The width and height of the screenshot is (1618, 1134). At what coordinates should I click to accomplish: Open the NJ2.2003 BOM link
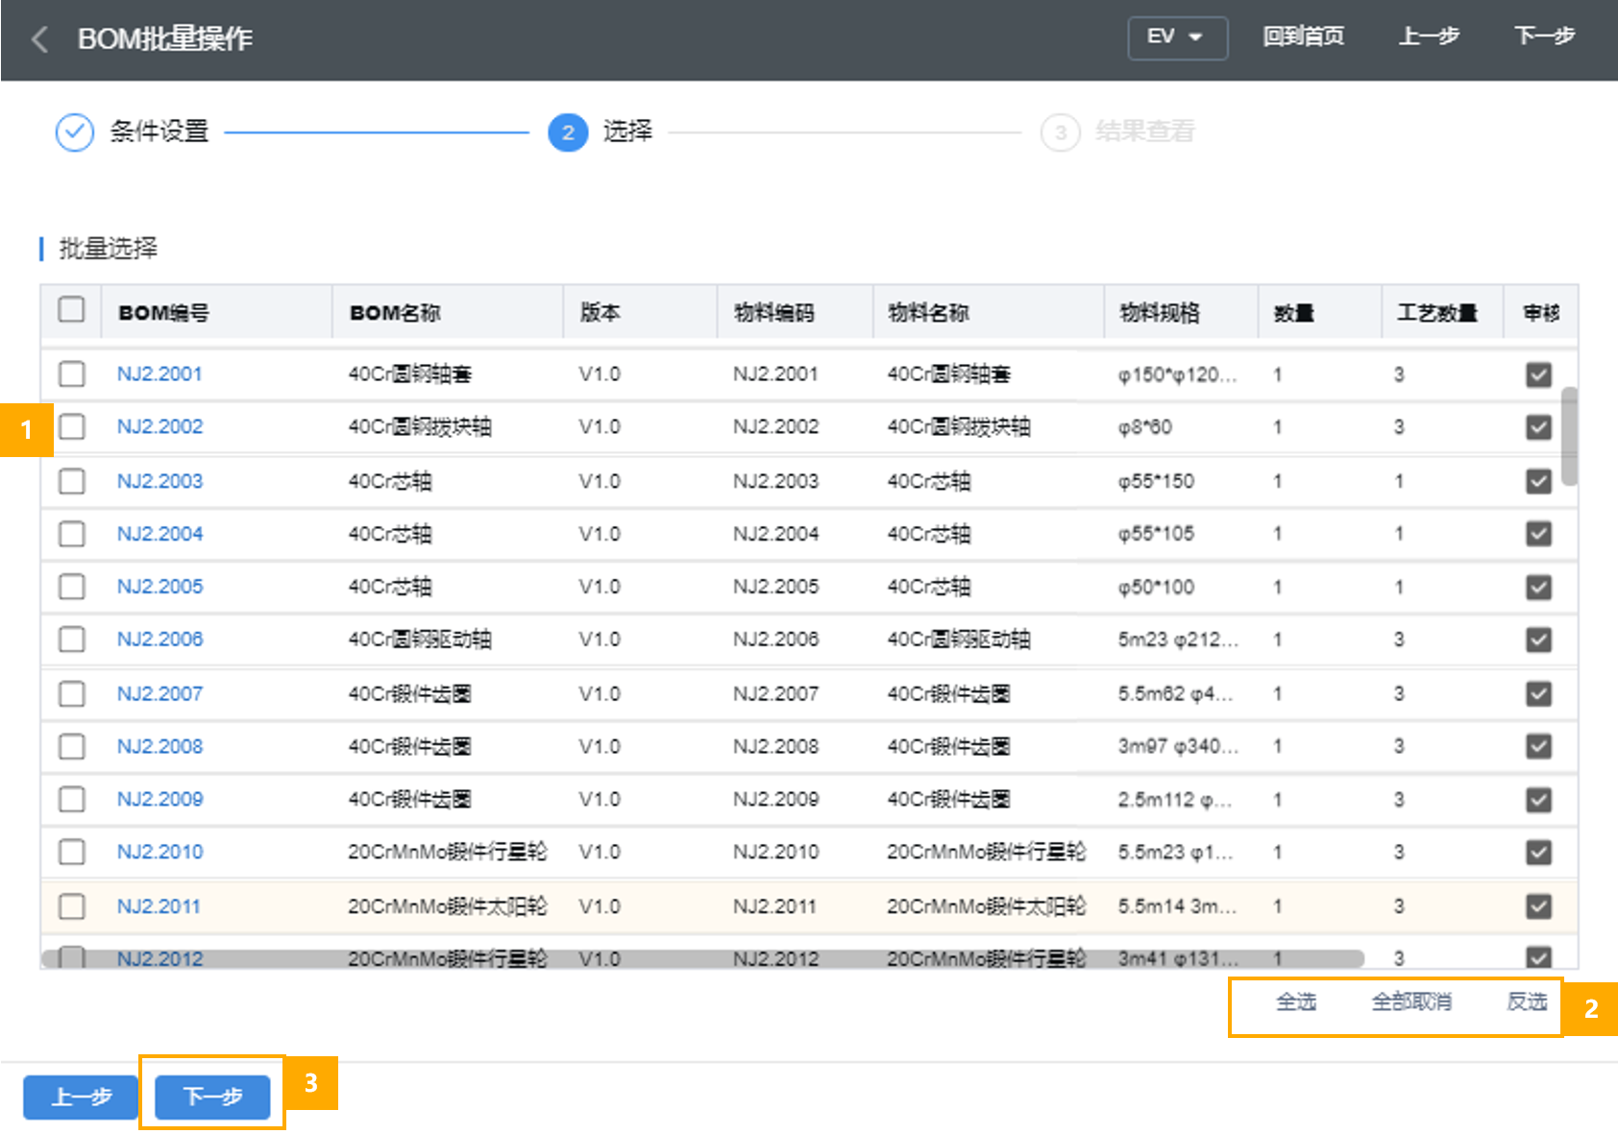coord(159,481)
